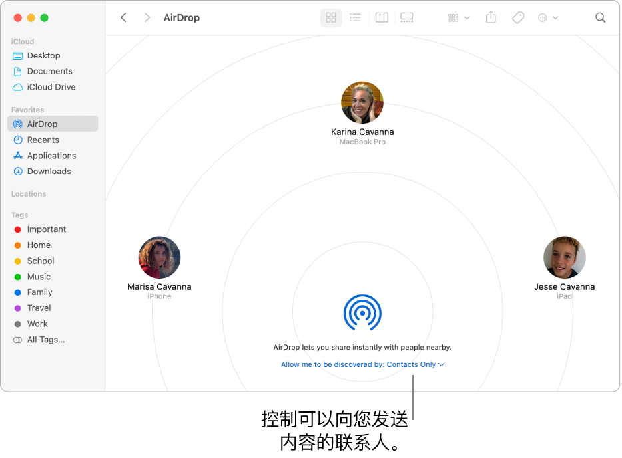Screen dimensions: 622x458
Task: Click Karina Cavanna's MacBook Pro avatar
Action: pos(362,103)
